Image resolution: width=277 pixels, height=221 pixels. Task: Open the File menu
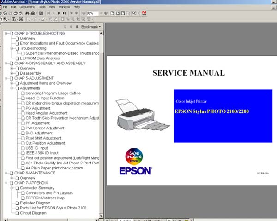click(5, 7)
